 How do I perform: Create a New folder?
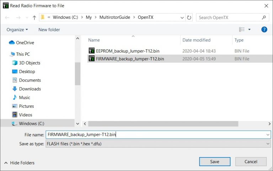[49, 30]
